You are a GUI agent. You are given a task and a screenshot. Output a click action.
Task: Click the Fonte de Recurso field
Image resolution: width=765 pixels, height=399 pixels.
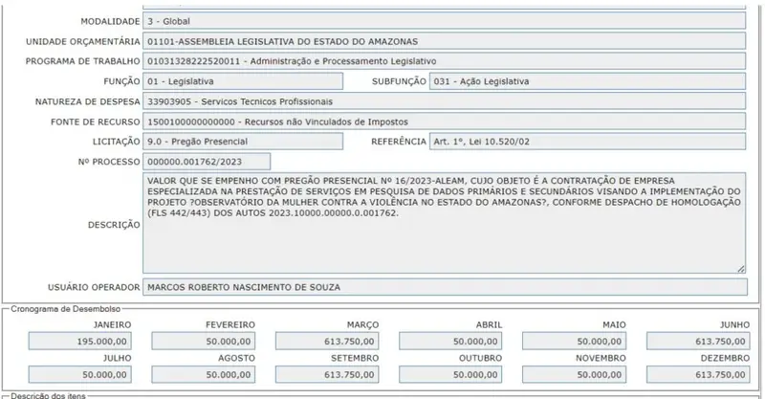[444, 122]
